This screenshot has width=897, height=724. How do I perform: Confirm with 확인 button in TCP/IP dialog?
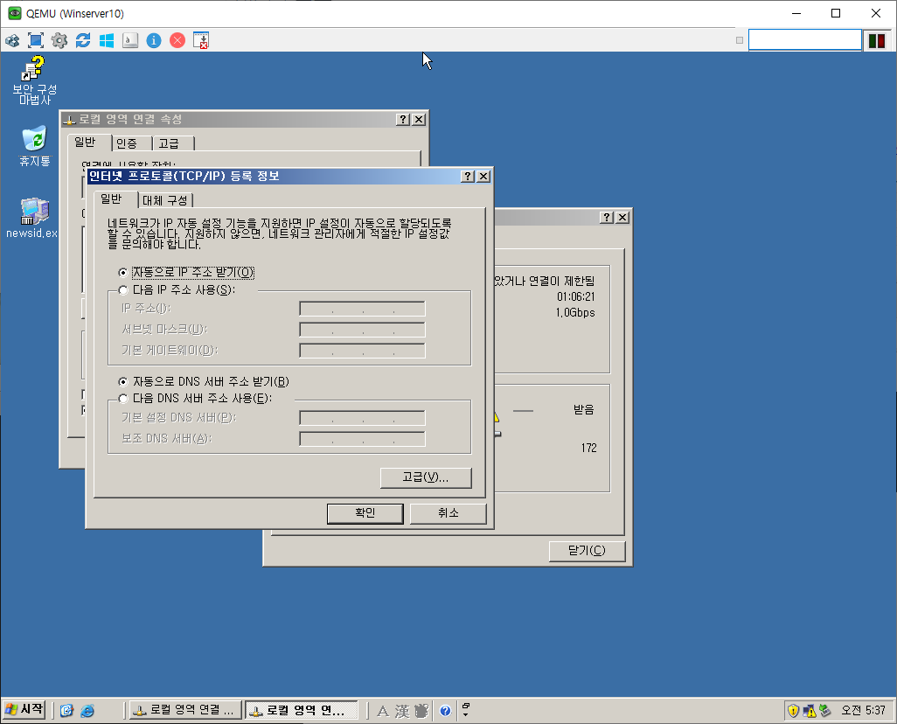pyautogui.click(x=365, y=512)
